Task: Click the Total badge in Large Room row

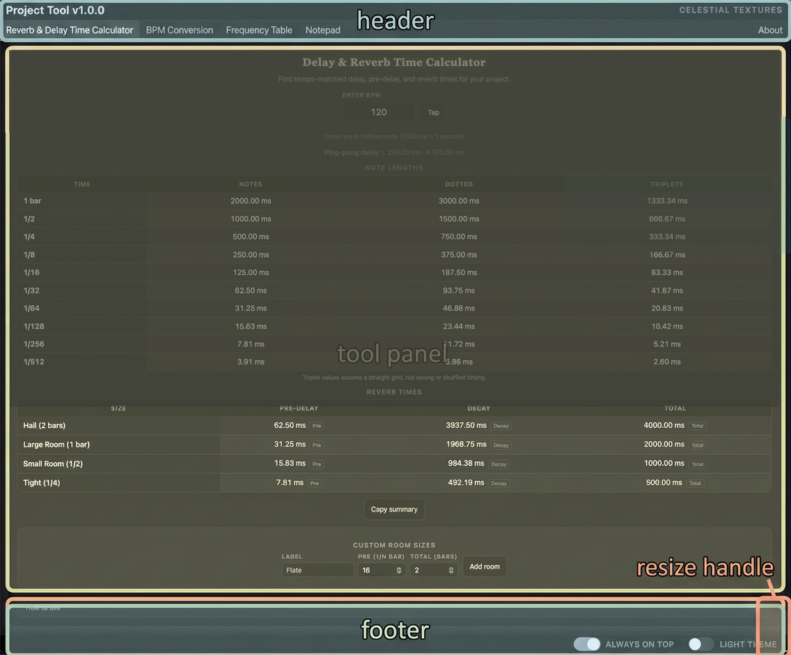Action: (x=697, y=445)
